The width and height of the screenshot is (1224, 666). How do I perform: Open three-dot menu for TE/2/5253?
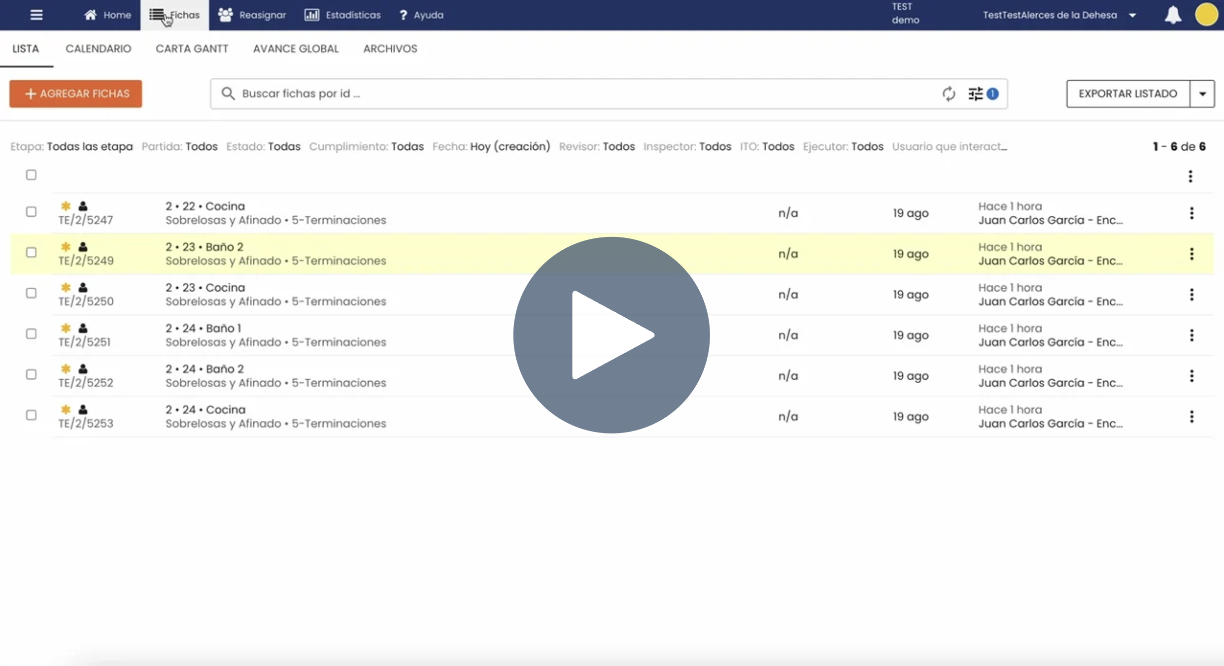(x=1191, y=417)
